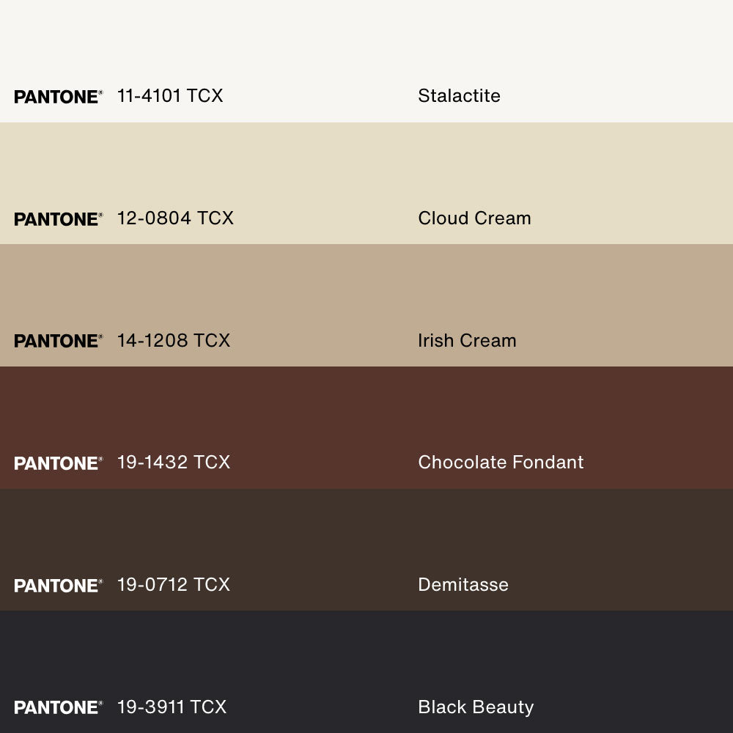Click the code 19-1432 TCX
The width and height of the screenshot is (733, 733).
tap(174, 463)
